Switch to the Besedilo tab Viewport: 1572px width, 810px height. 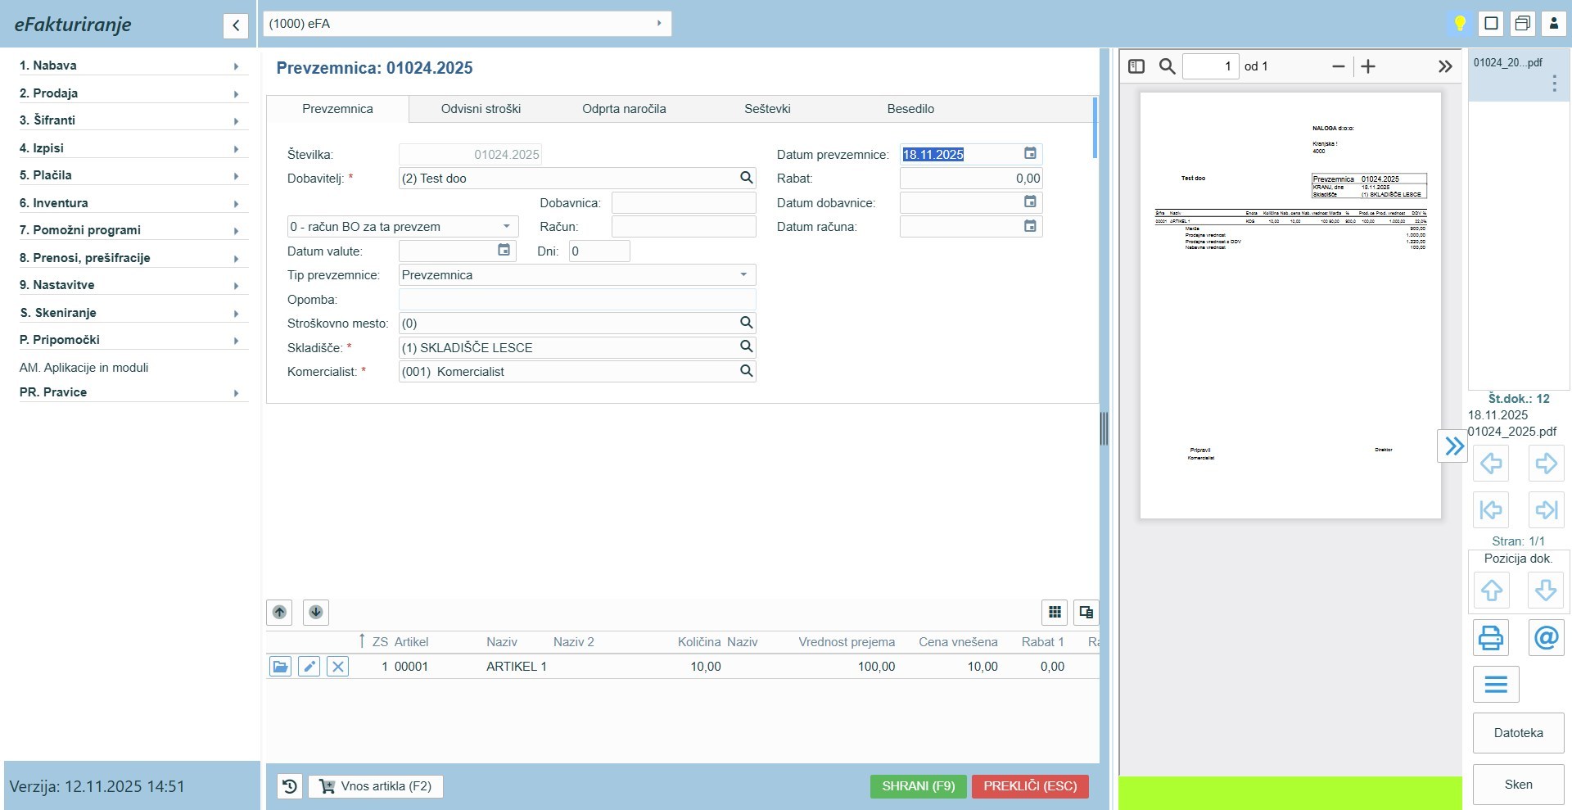910,109
